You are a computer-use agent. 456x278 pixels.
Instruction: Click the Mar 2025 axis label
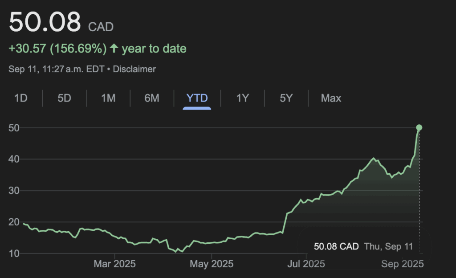tap(114, 264)
